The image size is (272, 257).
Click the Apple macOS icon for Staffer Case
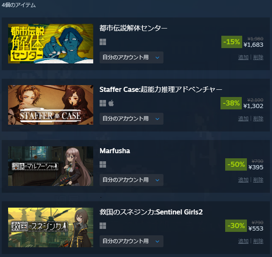pos(111,103)
